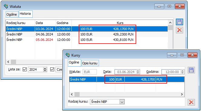Open the Rodzaj kursu dropdown

pyautogui.click(x=122, y=102)
